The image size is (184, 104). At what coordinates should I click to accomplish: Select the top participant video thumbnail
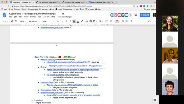click(x=170, y=24)
